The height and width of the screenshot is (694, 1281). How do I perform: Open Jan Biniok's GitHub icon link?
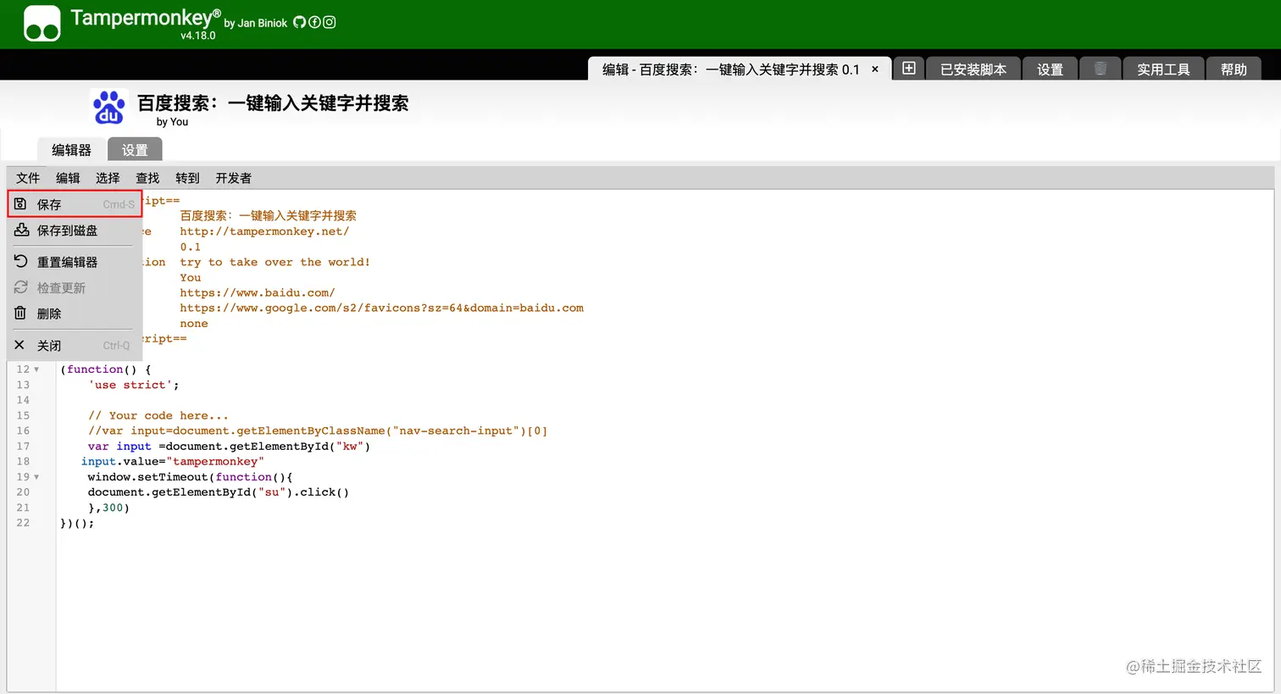pos(299,22)
